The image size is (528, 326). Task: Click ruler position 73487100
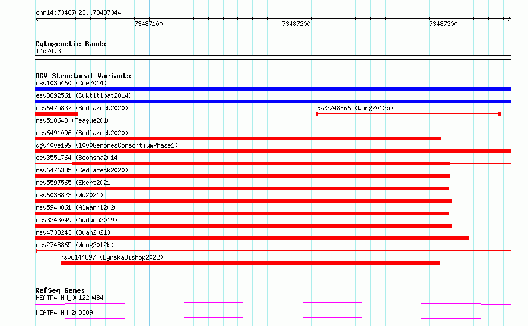pyautogui.click(x=148, y=24)
